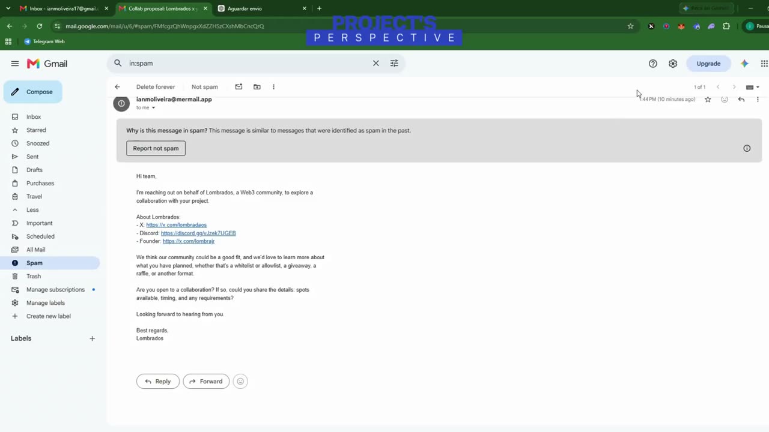
Task: Toggle the main menu hamburger
Action: click(15, 64)
